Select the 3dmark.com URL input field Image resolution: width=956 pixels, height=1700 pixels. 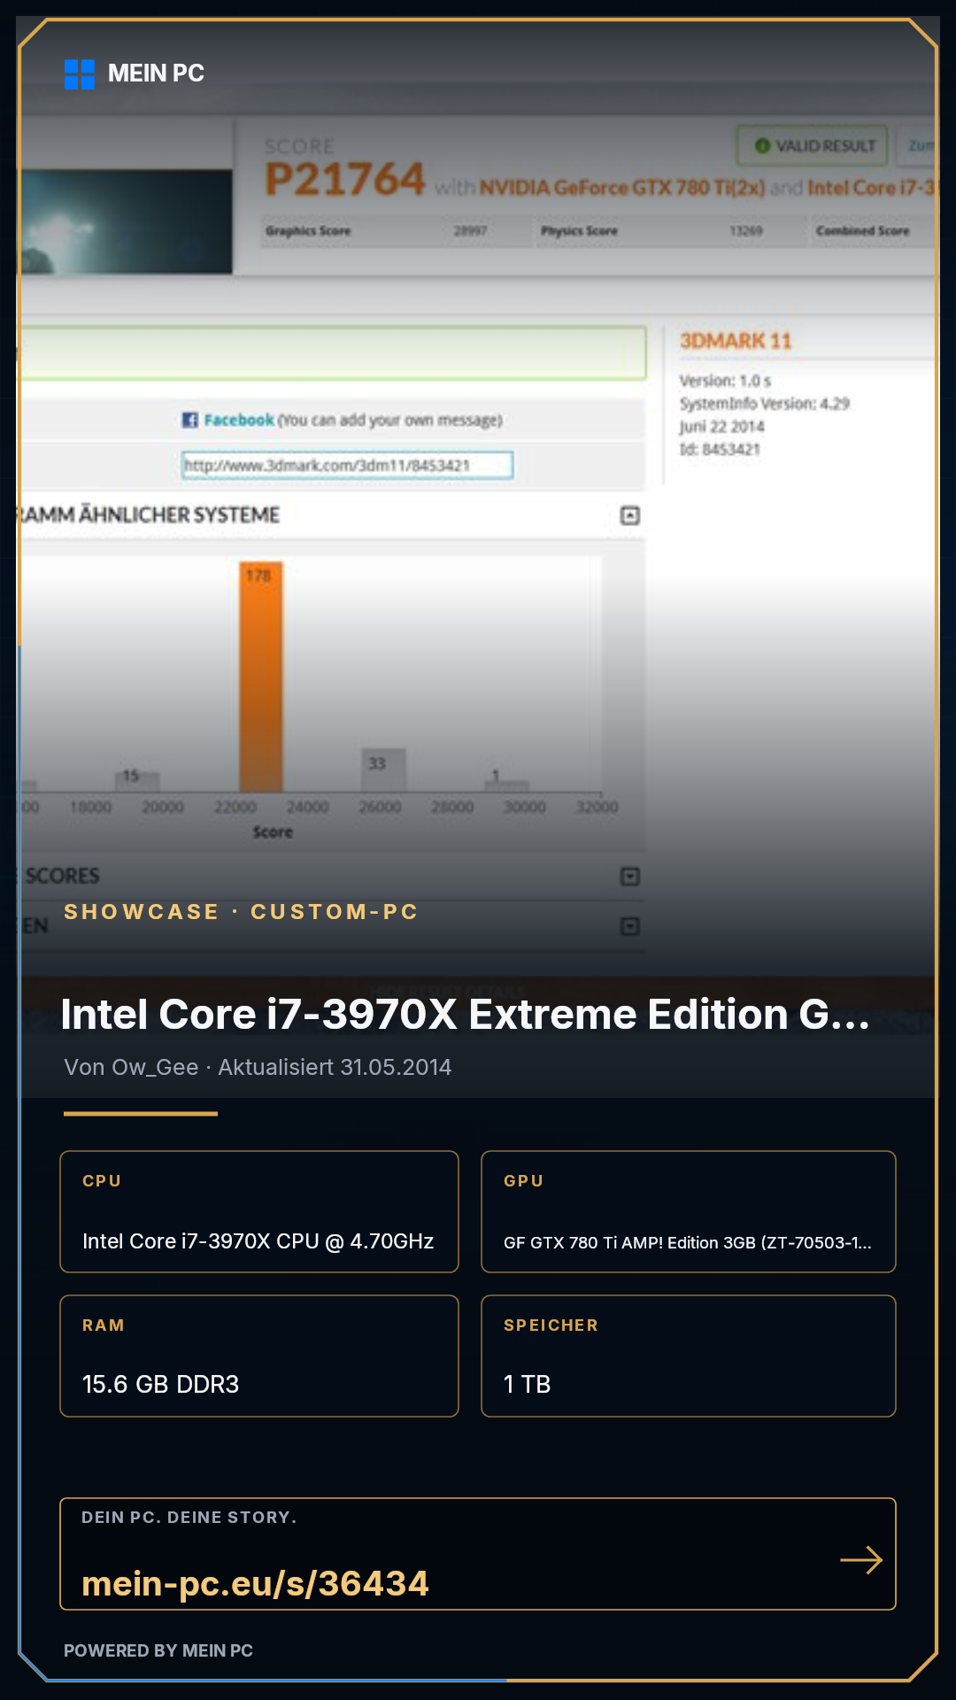(347, 465)
